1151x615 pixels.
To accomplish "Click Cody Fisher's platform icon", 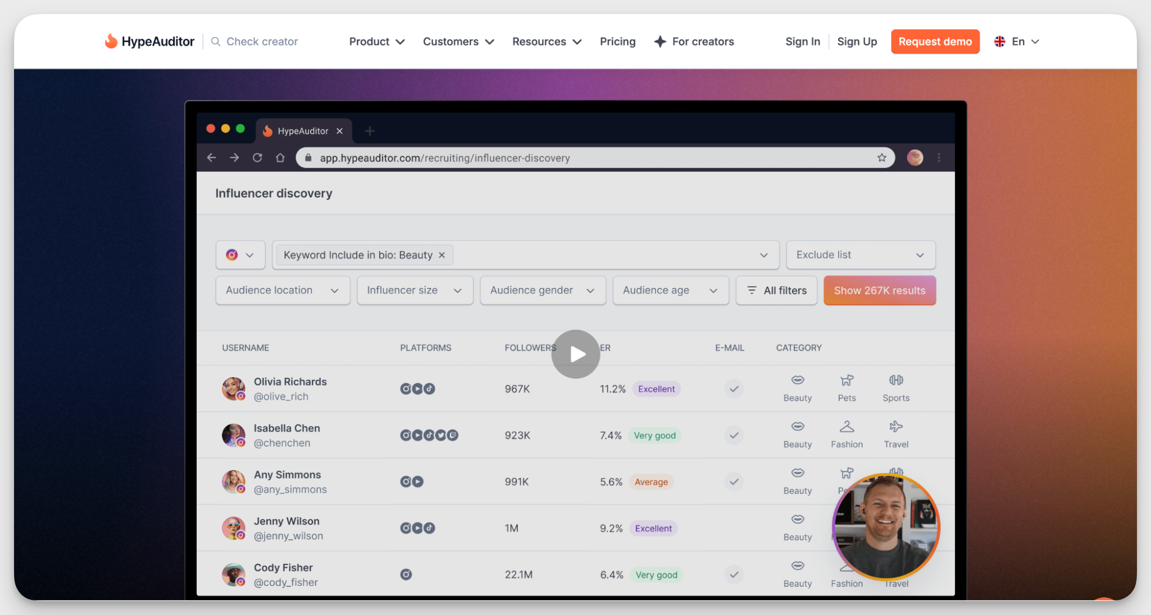I will (406, 575).
